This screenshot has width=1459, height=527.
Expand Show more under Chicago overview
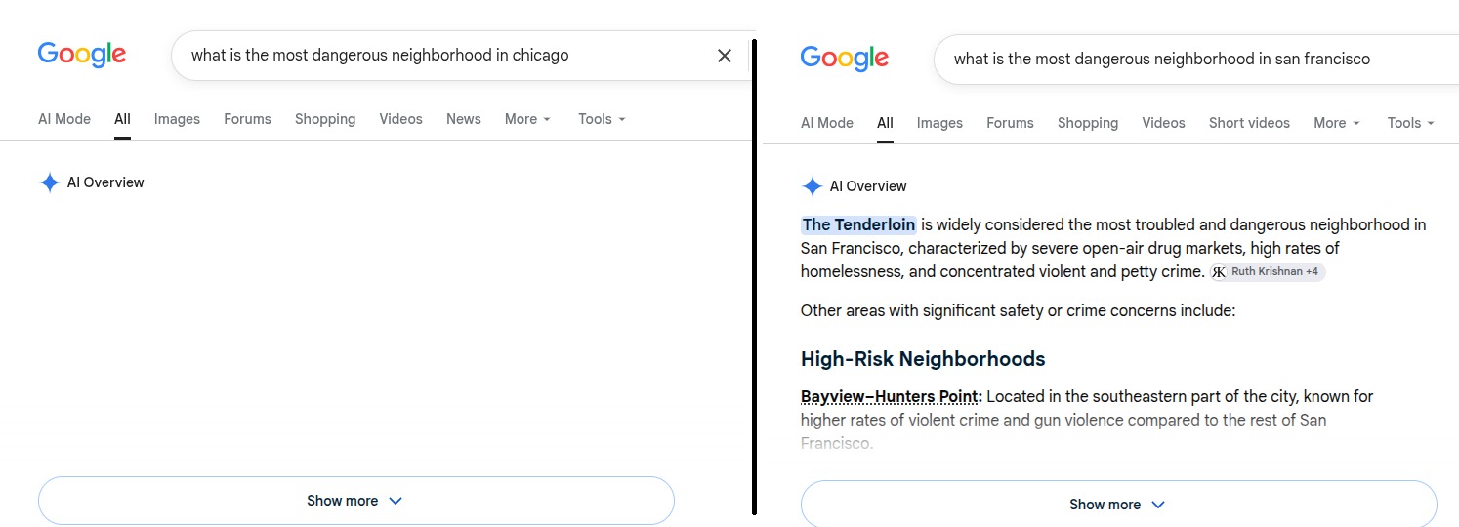356,501
